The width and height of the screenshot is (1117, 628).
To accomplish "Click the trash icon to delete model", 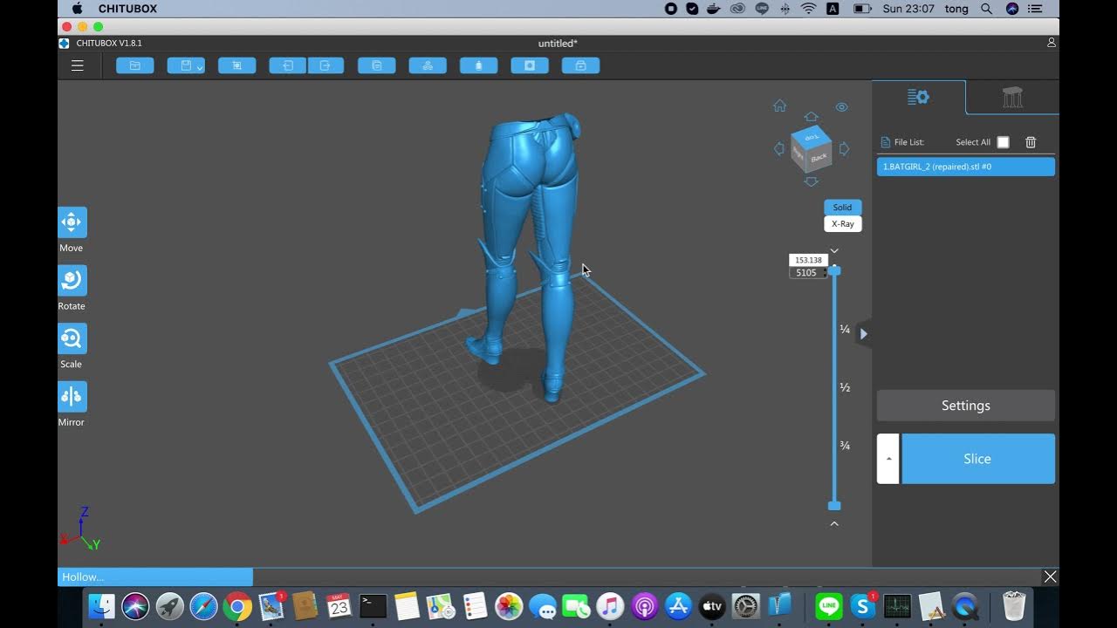I will click(x=1031, y=142).
